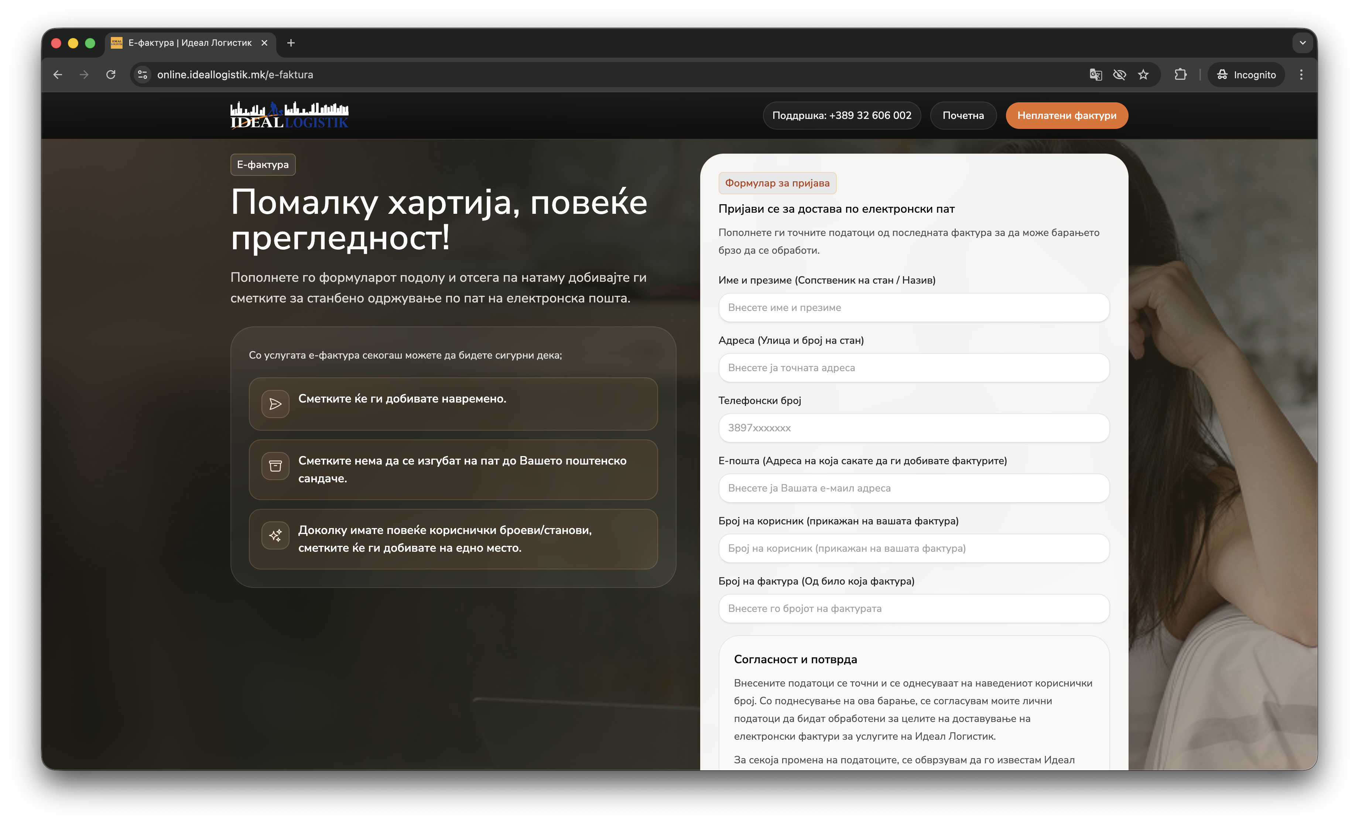Focus the Телефонски број input field
The height and width of the screenshot is (825, 1359).
pos(914,428)
